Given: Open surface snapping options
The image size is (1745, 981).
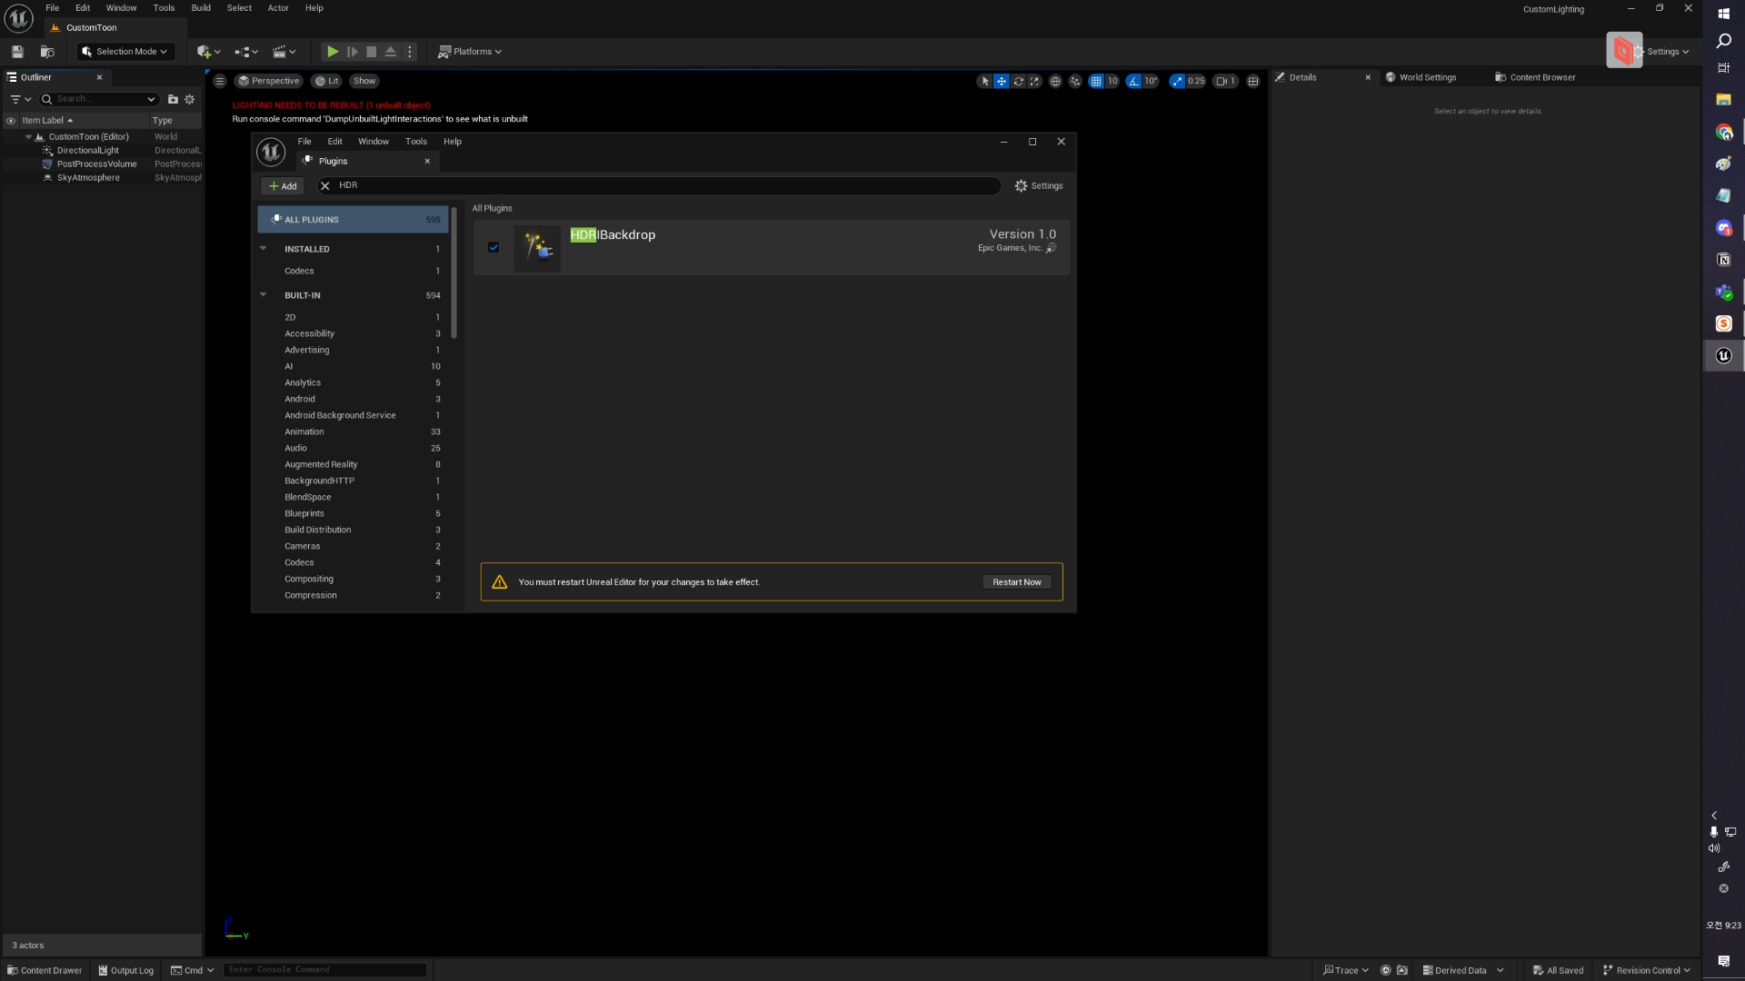Looking at the screenshot, I should click(x=1075, y=82).
